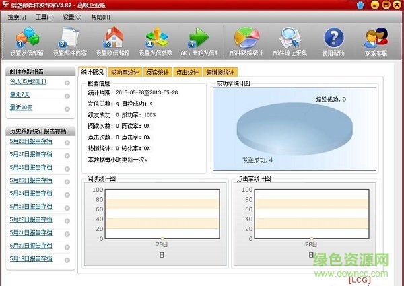The height and width of the screenshot is (286, 404).
Task: Click the round arrow beside 5月21日报告存档
Action: point(67,234)
